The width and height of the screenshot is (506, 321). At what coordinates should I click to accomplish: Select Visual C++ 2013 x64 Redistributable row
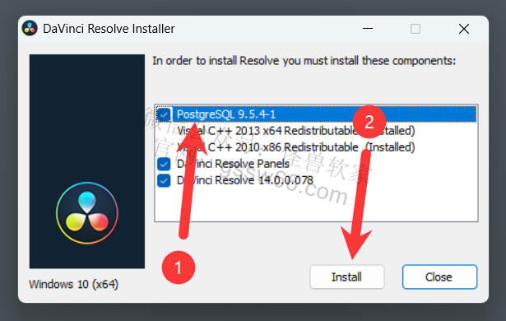tap(295, 131)
